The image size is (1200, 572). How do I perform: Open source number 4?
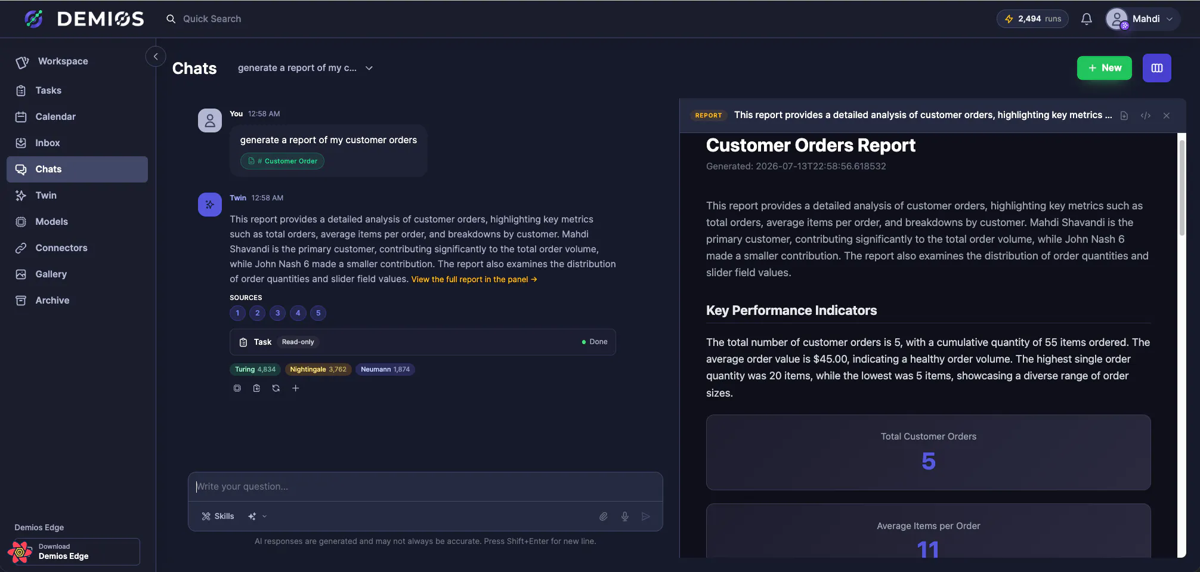tap(298, 313)
